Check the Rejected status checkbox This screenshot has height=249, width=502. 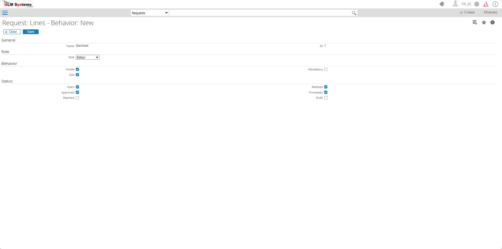[77, 98]
